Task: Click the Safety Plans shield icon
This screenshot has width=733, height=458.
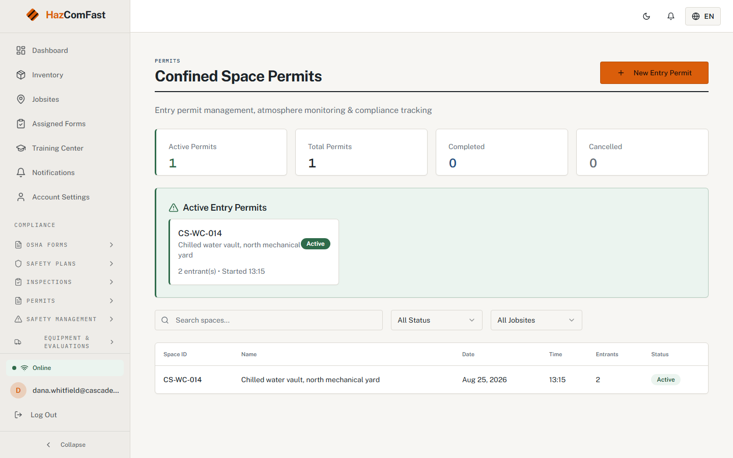Action: tap(18, 264)
